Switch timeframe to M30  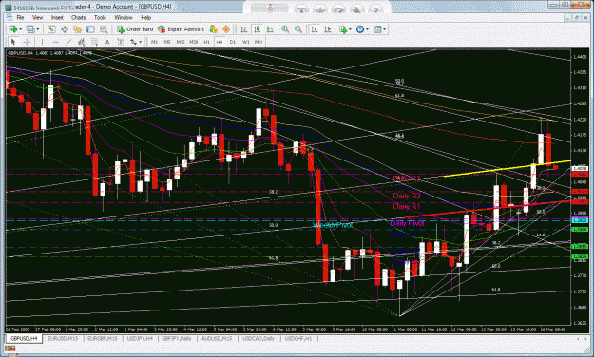point(194,42)
